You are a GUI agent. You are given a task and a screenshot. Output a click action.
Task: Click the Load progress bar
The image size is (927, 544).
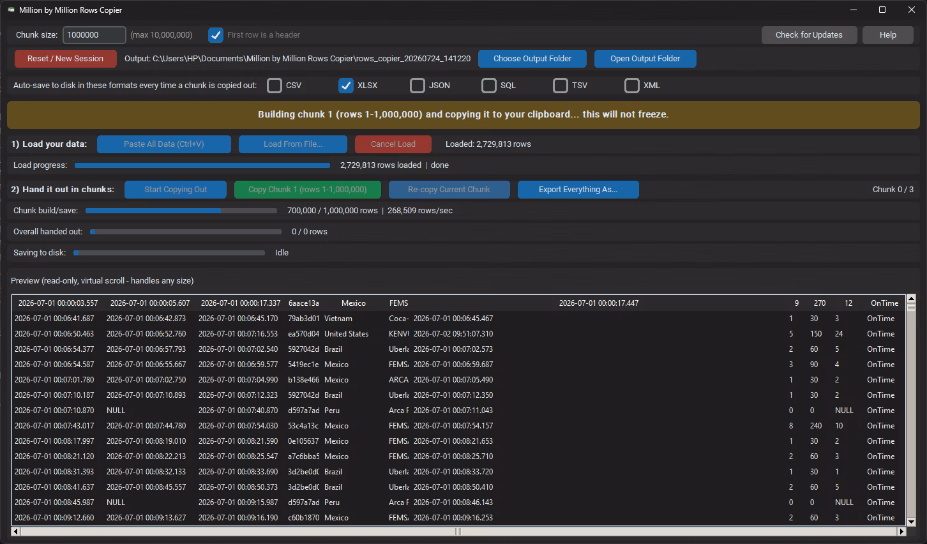coord(202,165)
